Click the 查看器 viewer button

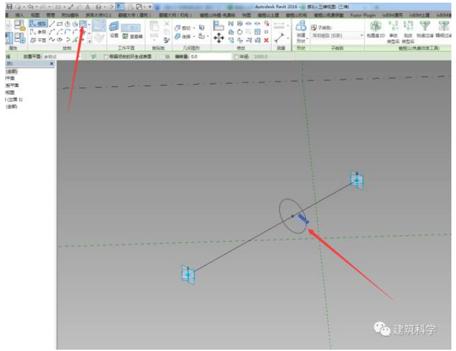[130, 36]
